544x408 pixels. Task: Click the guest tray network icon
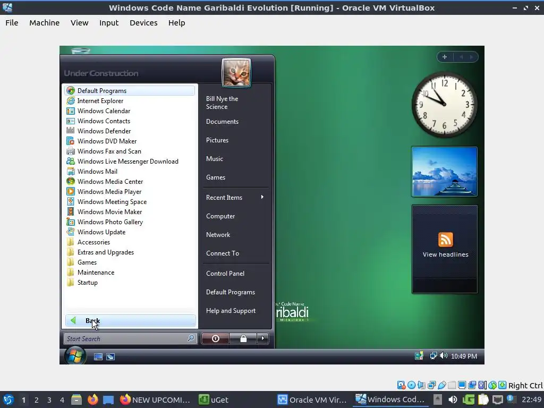click(x=433, y=355)
